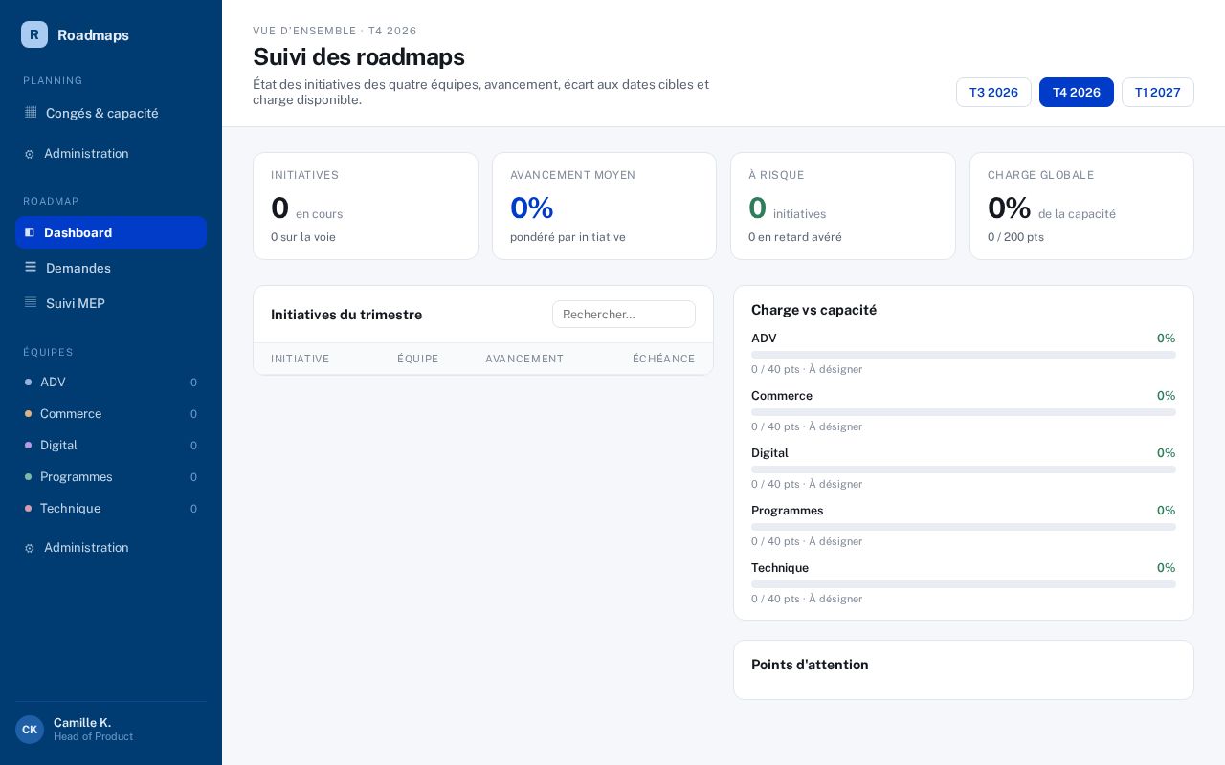Click the Administration gear icon below the teams list

[30, 548]
